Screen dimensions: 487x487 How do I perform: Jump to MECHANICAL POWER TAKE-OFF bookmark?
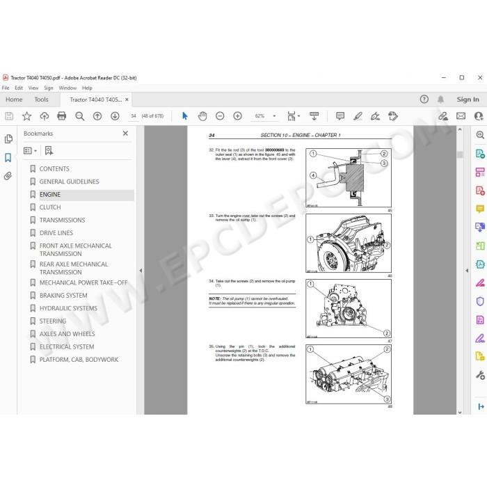tap(83, 282)
